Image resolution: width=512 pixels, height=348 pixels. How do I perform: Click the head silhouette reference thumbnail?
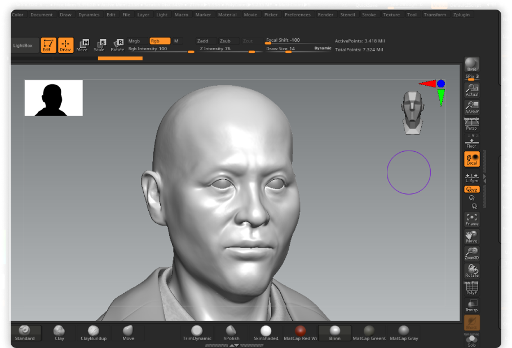click(54, 98)
